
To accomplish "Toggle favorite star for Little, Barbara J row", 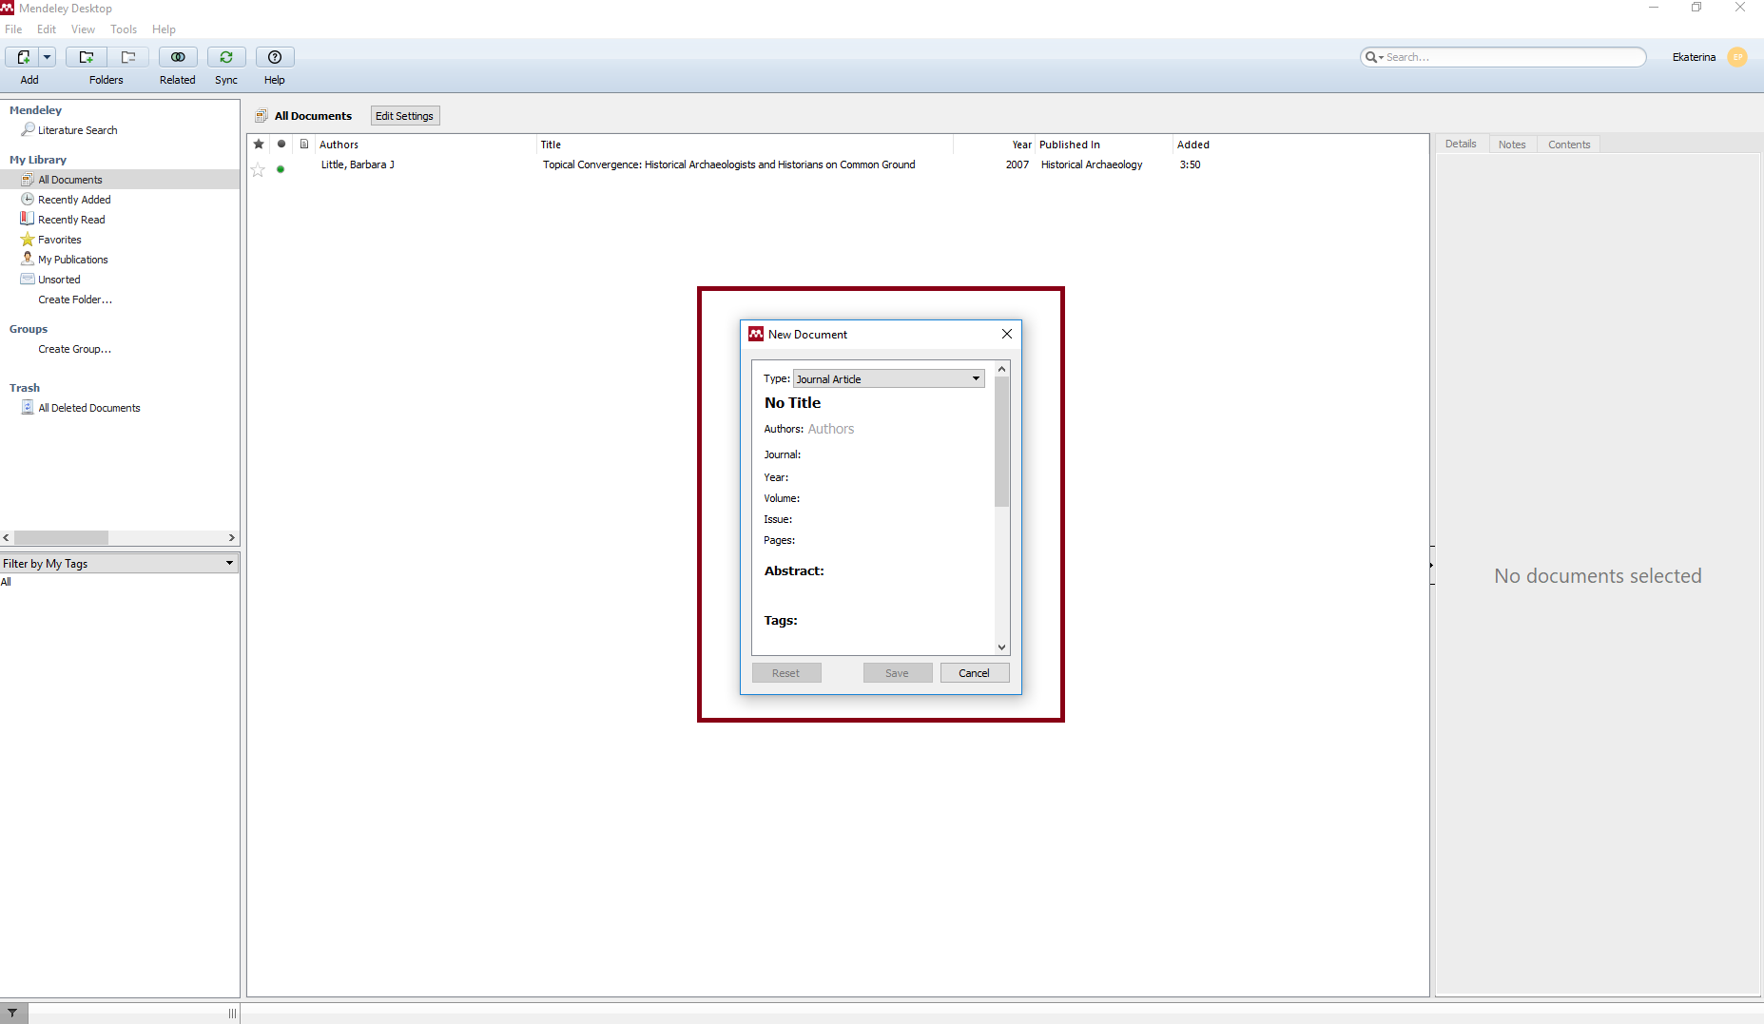I will 258,169.
